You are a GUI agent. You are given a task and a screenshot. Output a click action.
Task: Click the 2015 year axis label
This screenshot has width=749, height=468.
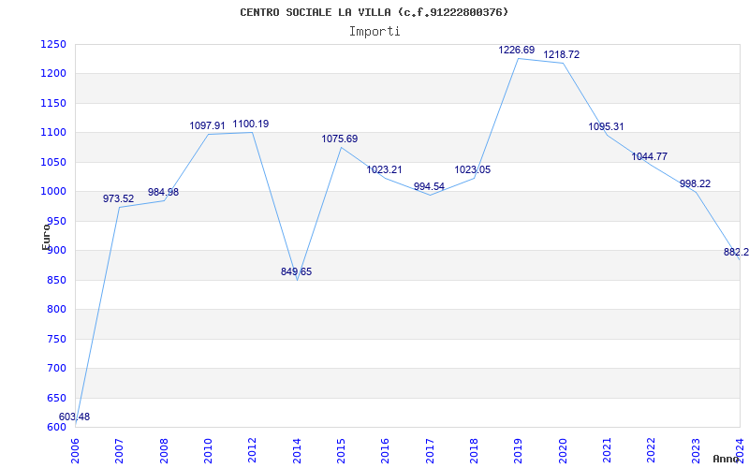[341, 450]
